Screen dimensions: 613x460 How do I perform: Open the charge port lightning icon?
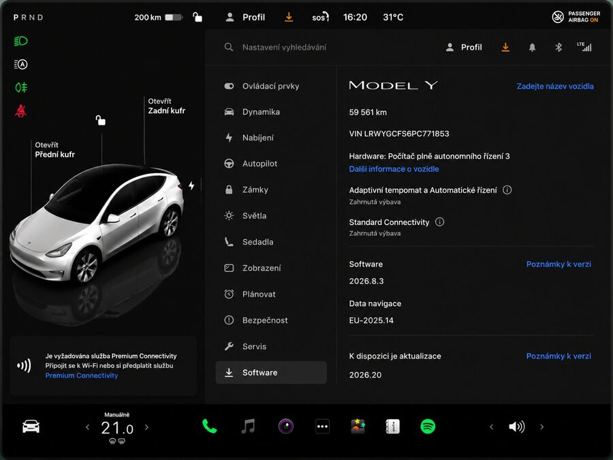click(191, 185)
